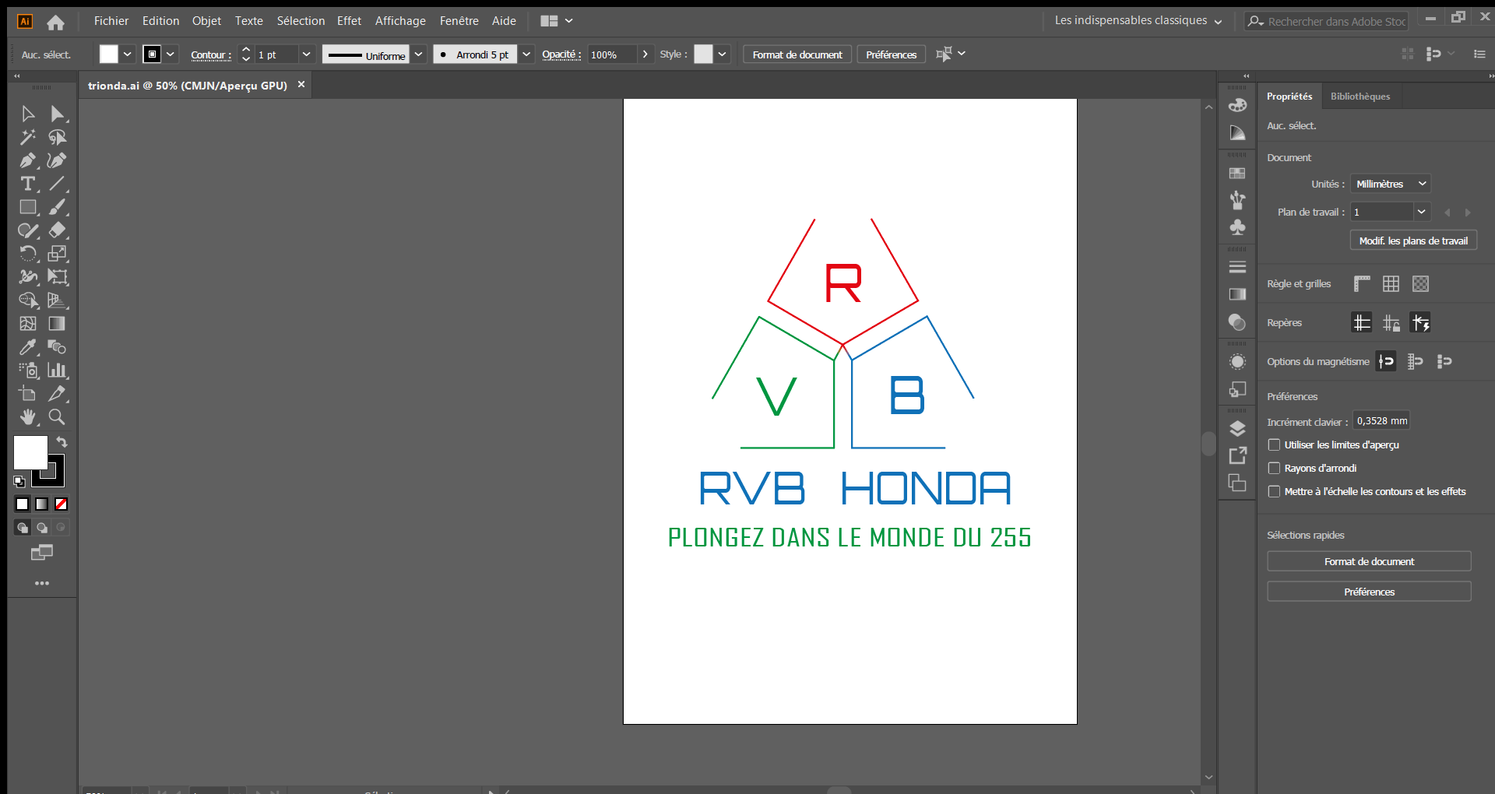This screenshot has height=794, width=1495.
Task: Select the Curvature tool
Action: tap(58, 161)
